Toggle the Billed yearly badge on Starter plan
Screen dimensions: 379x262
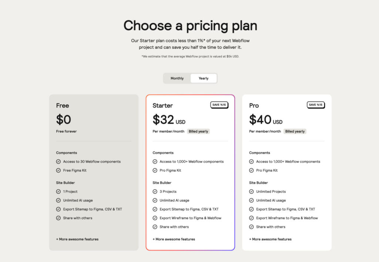198,131
